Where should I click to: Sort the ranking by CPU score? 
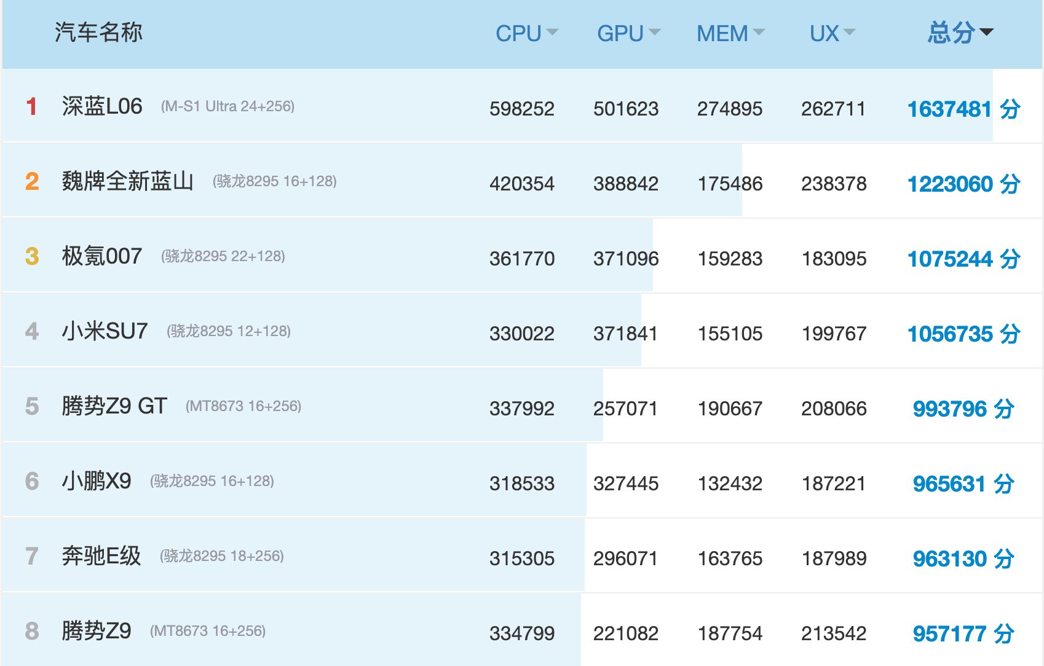tap(526, 33)
